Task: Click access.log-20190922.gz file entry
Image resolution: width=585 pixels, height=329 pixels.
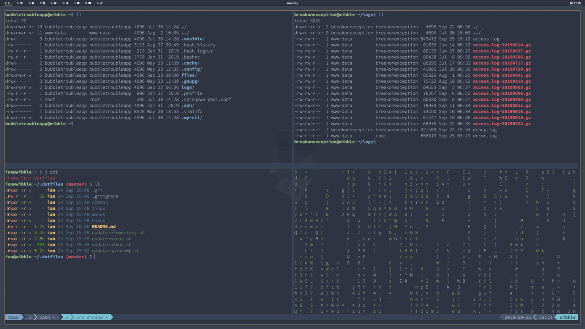Action: (502, 123)
